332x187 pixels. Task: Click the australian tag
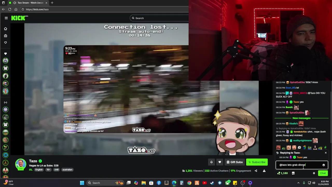[x=67, y=170]
